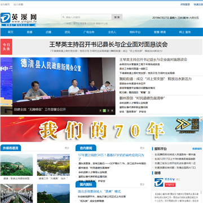This screenshot has width=203, height=203.
Task: Click the 今日头条 red badge
Action: [6, 47]
